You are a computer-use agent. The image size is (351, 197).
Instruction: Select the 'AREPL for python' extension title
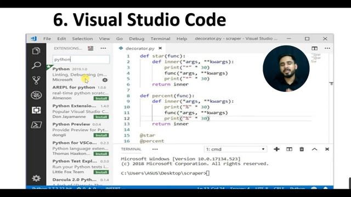tap(73, 88)
